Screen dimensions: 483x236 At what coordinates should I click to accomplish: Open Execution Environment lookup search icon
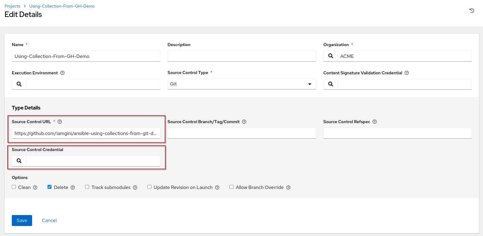coord(19,84)
